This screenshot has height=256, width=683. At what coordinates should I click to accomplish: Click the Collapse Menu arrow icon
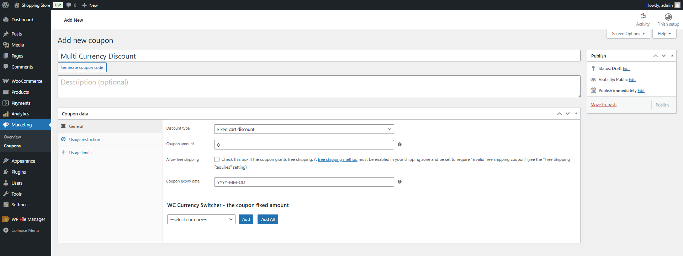(6, 230)
